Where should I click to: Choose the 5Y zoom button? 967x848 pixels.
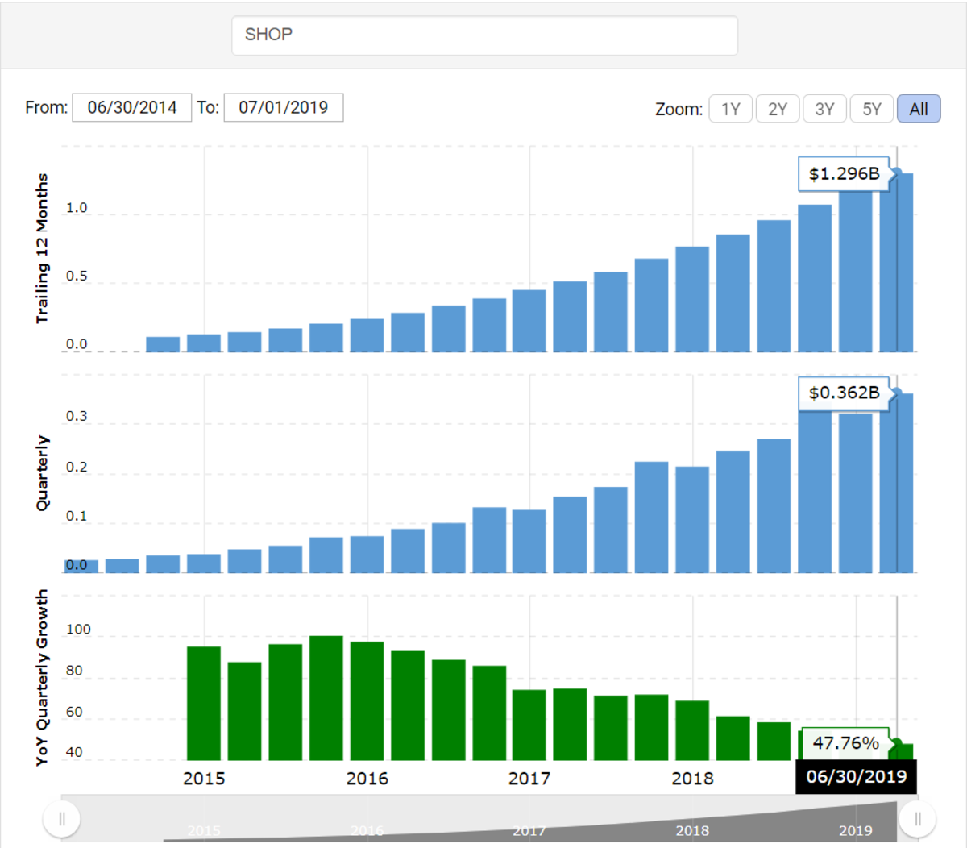coord(872,109)
